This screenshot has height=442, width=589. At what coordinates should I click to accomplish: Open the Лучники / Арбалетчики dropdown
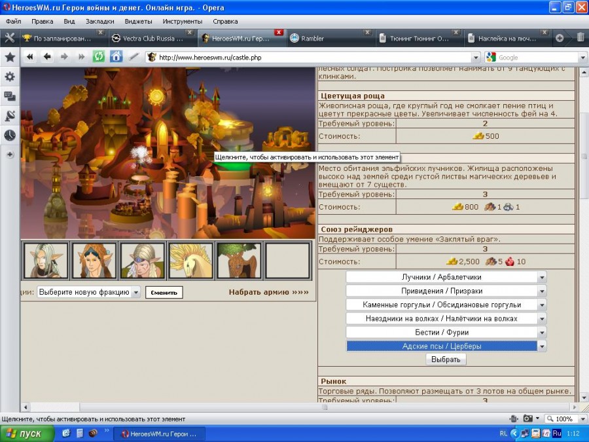click(446, 278)
